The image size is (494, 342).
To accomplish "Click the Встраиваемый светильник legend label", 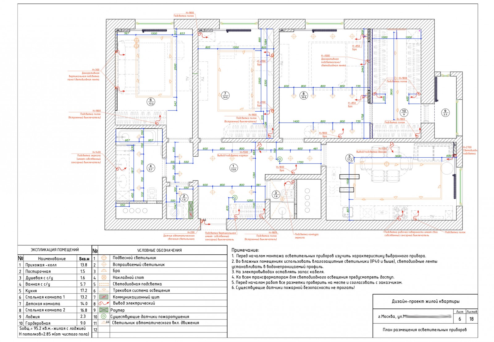I will (139, 265).
